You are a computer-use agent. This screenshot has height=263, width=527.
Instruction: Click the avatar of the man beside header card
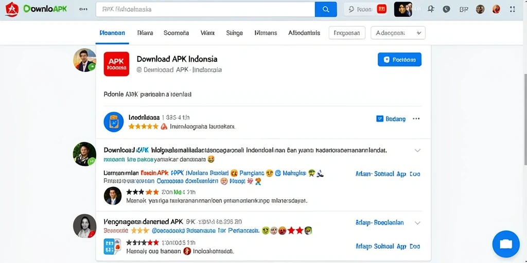click(x=85, y=60)
